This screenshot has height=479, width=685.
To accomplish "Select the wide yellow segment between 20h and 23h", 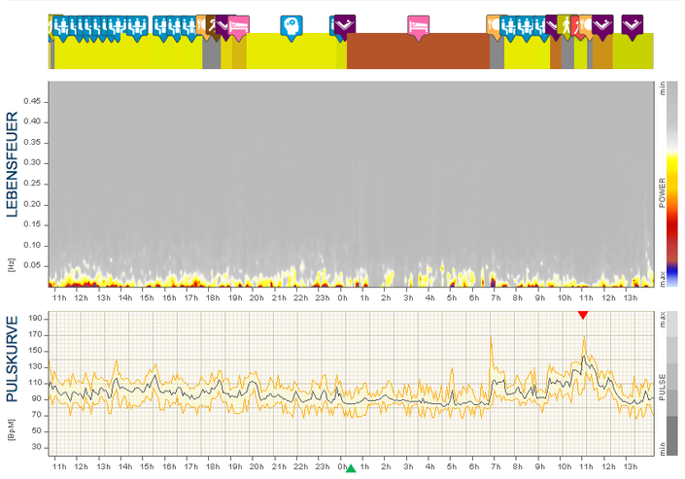I will click(291, 51).
